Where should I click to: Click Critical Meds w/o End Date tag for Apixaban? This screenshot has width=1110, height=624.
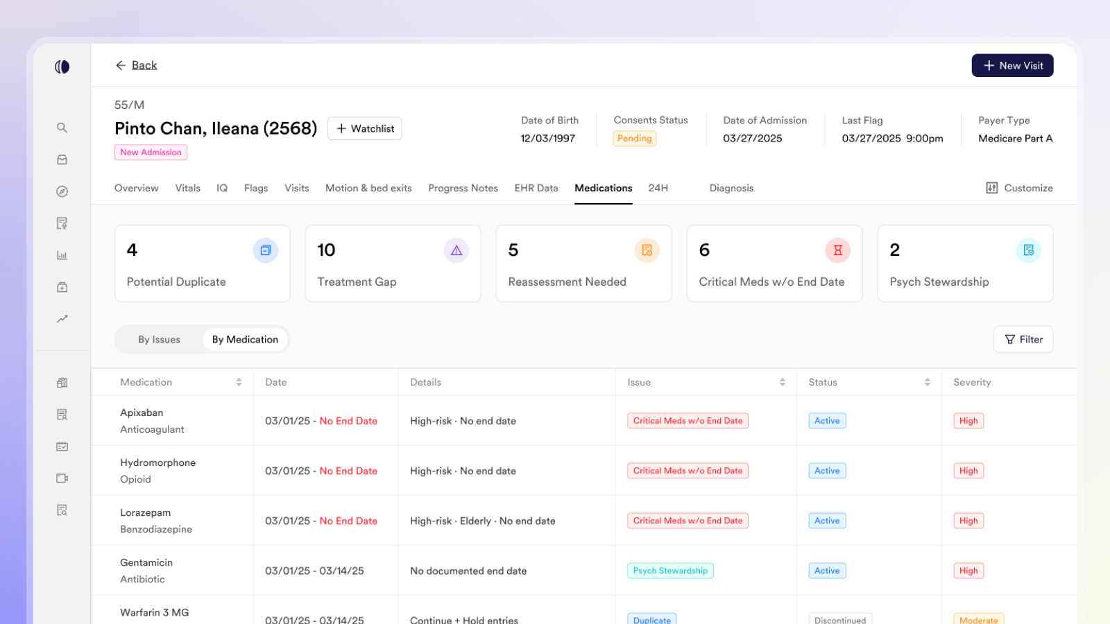(688, 421)
